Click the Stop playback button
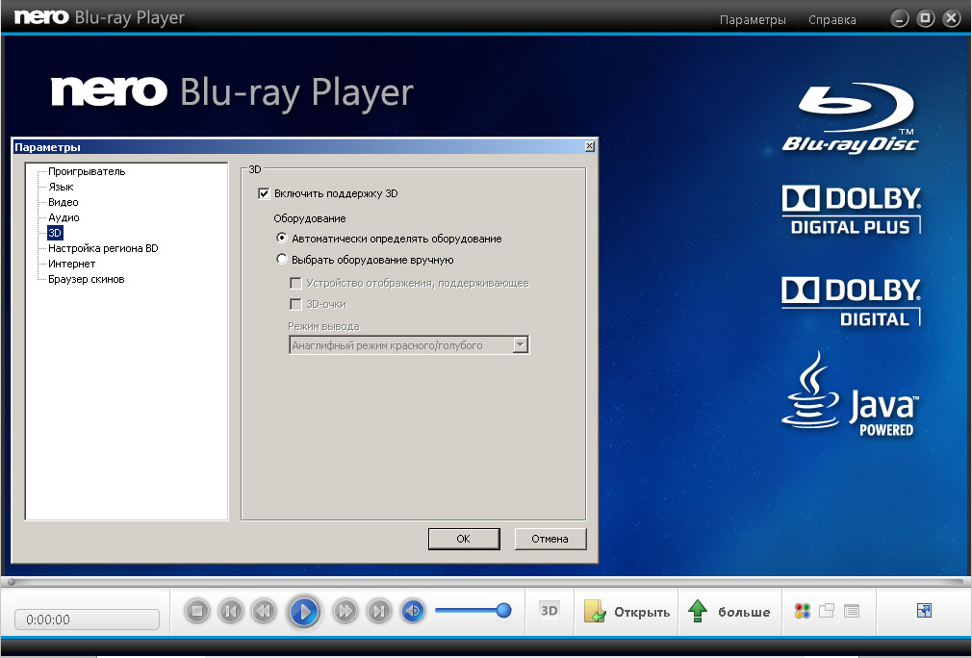Image resolution: width=972 pixels, height=658 pixels. pos(197,612)
